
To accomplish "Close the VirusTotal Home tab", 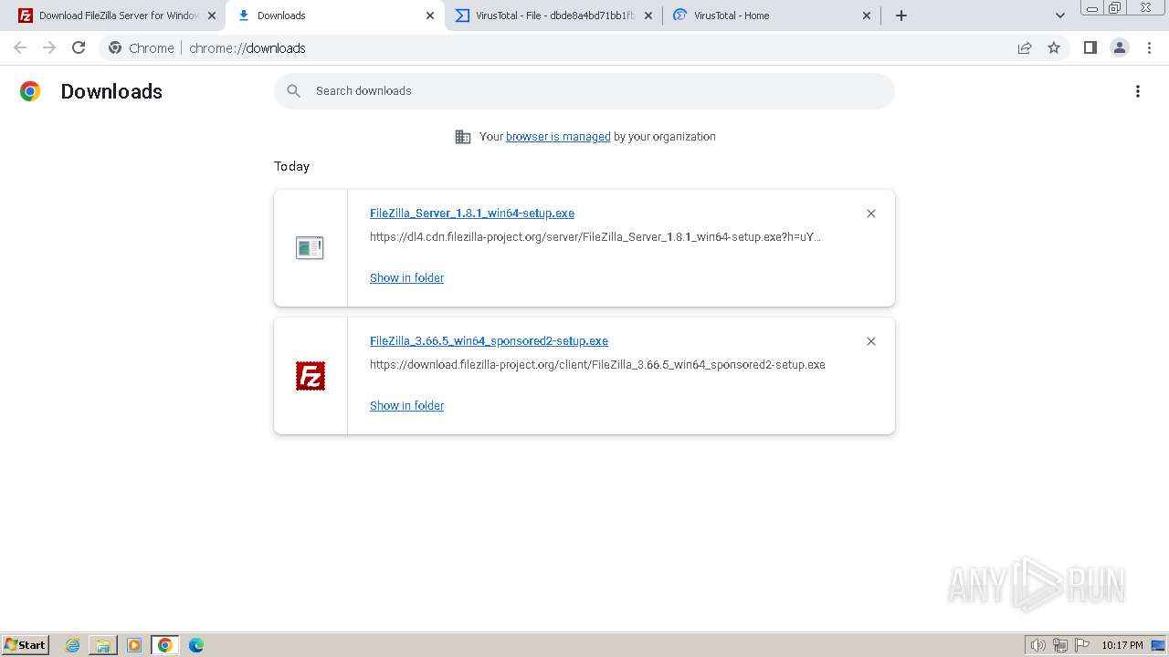I will (x=867, y=16).
